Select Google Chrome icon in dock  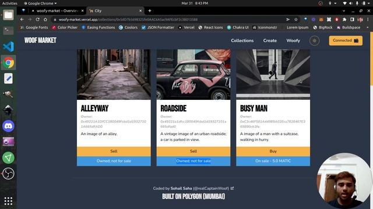[8, 63]
